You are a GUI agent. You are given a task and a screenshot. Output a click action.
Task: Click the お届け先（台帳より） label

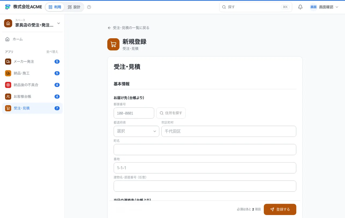click(x=129, y=98)
